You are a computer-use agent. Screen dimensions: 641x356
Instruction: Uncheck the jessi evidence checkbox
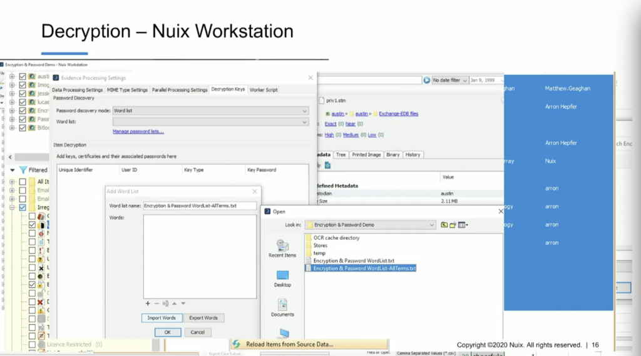tap(23, 94)
